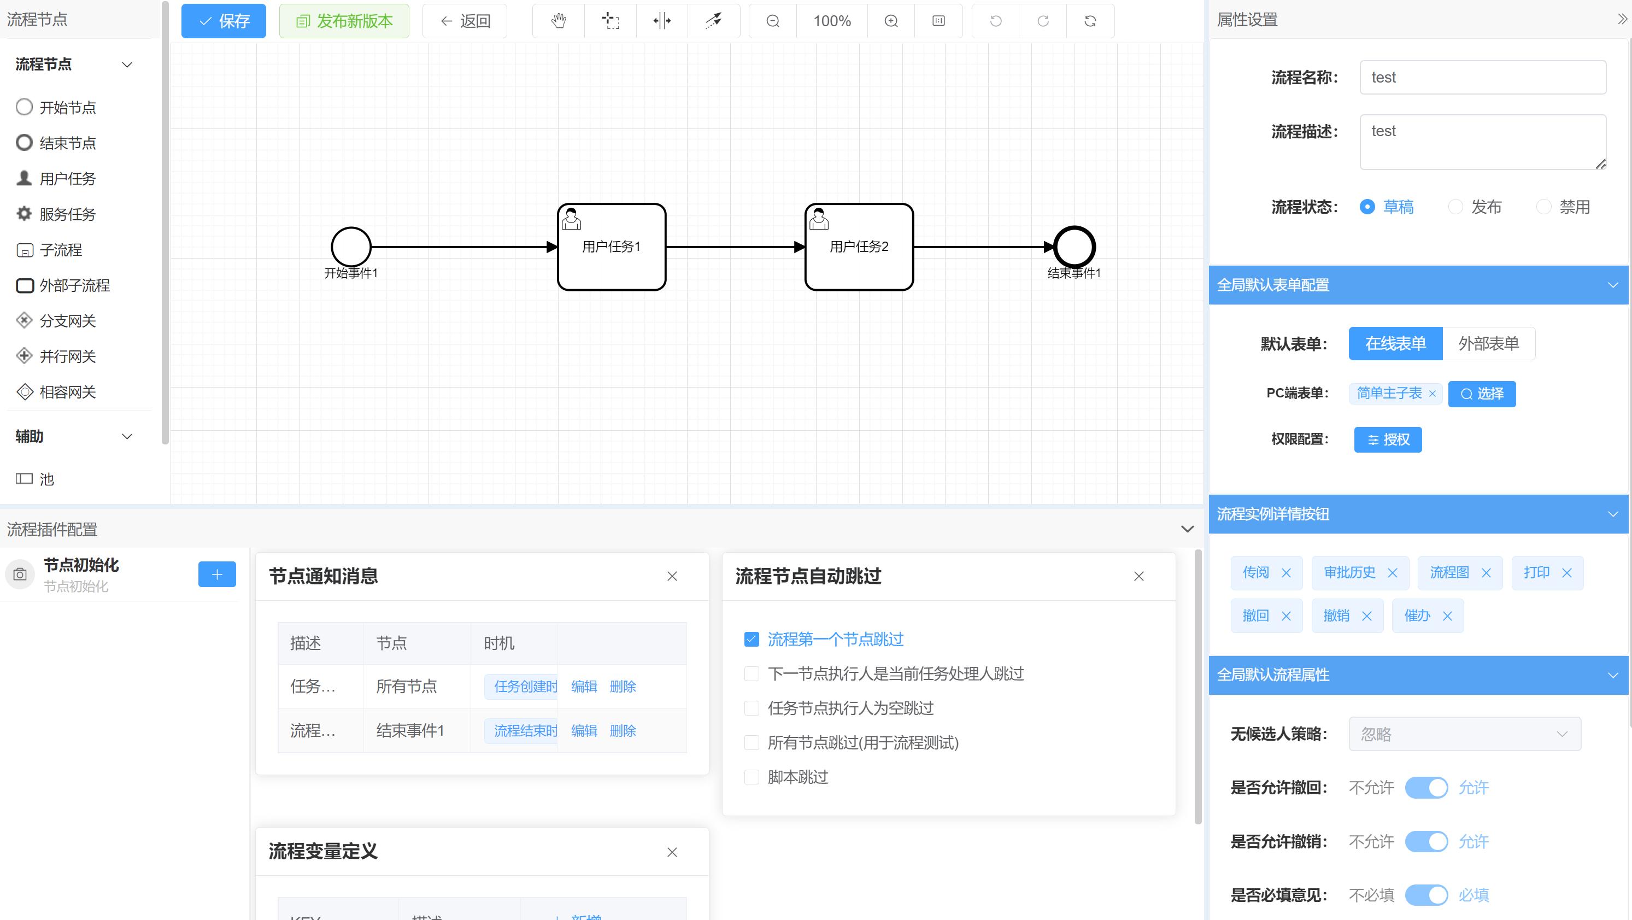Viewport: 1632px width, 920px height.
Task: Select the hand pan tool
Action: (558, 21)
